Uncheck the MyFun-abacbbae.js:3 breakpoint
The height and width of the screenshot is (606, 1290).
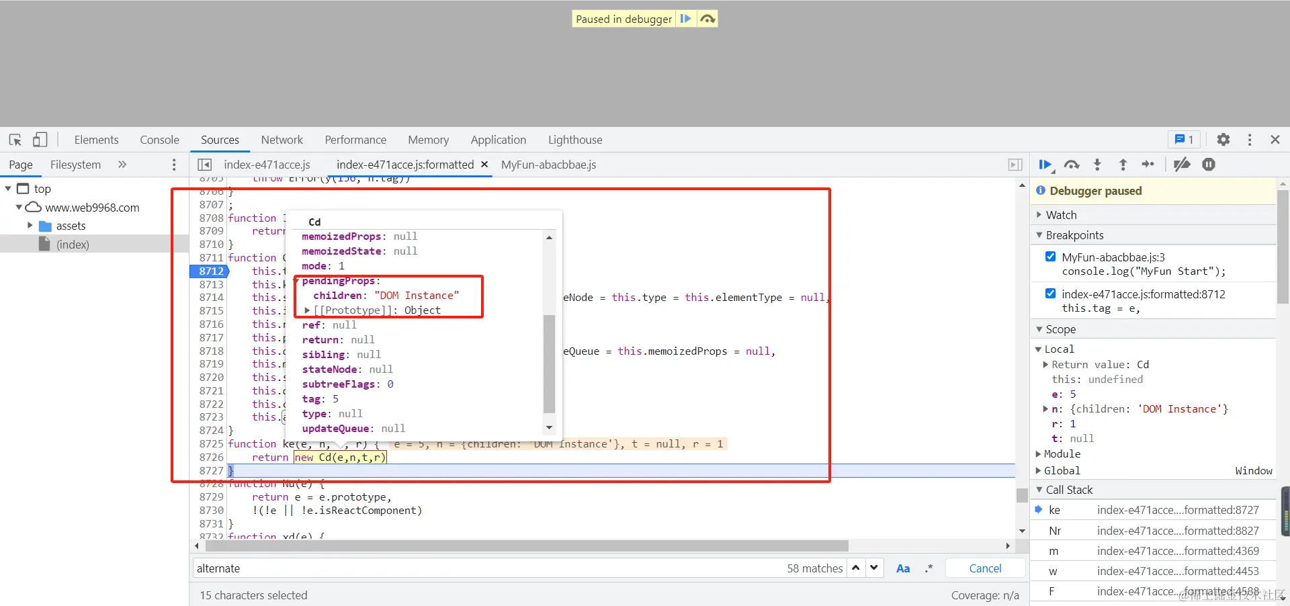[1050, 257]
